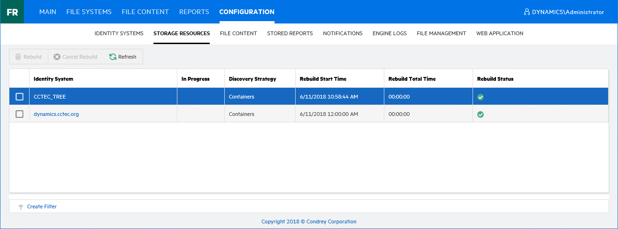Check the dynamics.cctec.org row checkbox

tap(19, 114)
